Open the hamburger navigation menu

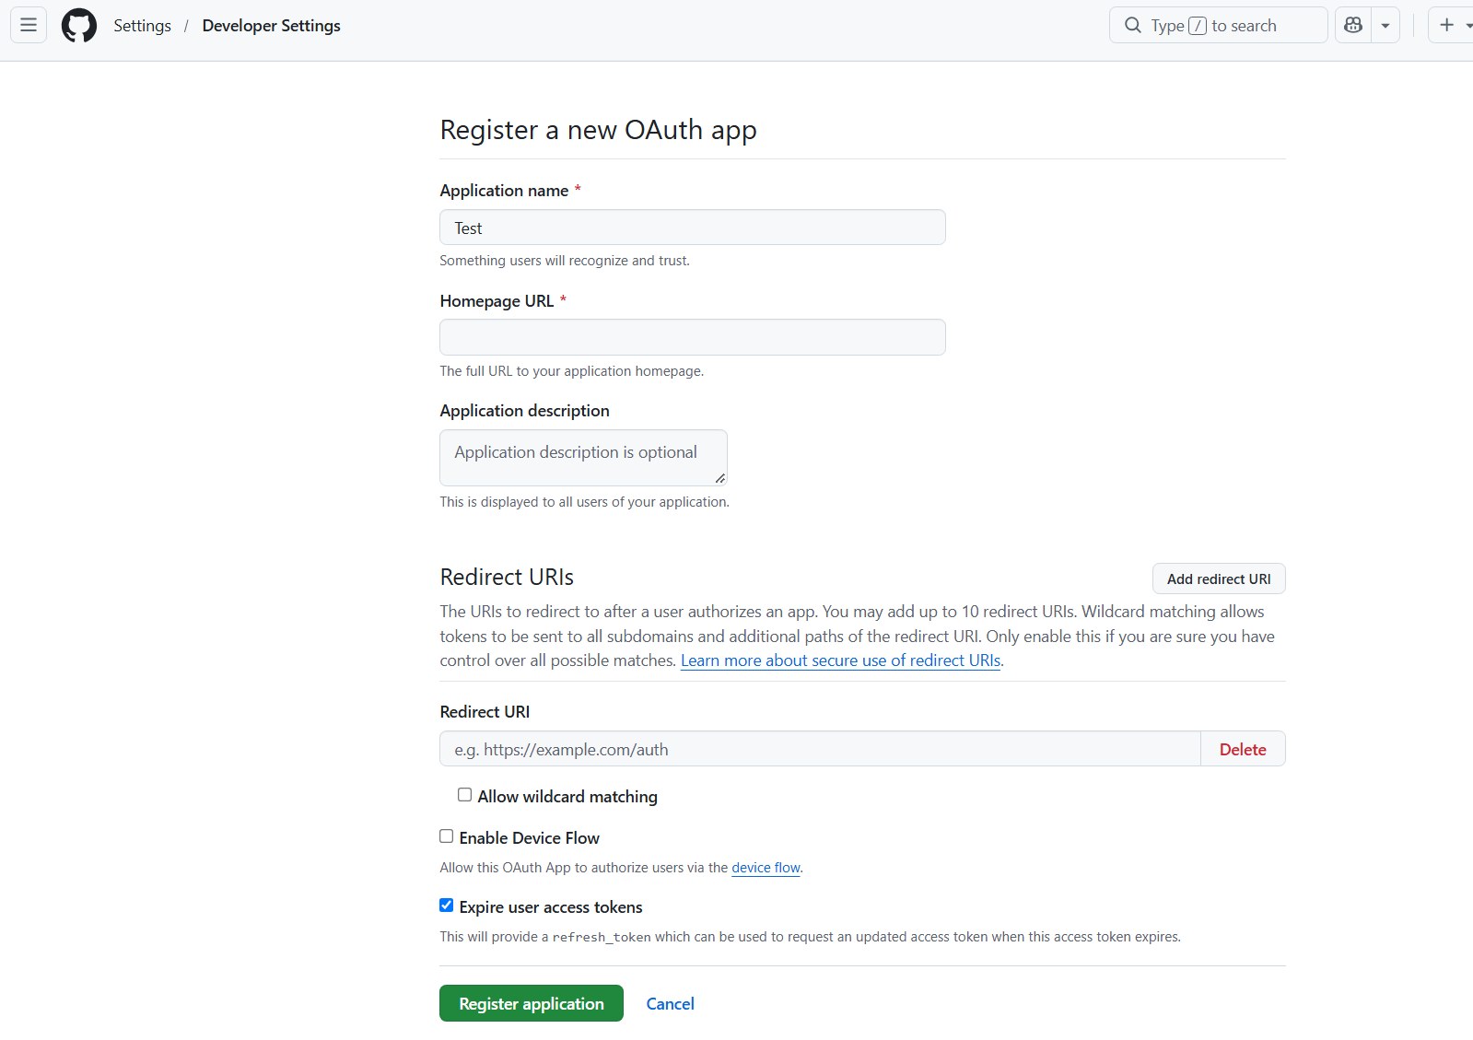point(29,25)
